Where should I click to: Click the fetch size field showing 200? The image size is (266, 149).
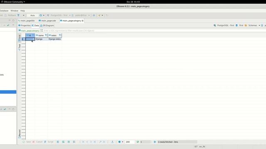click(x=130, y=142)
